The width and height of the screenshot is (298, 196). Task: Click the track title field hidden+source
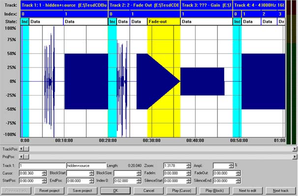coord(86,165)
